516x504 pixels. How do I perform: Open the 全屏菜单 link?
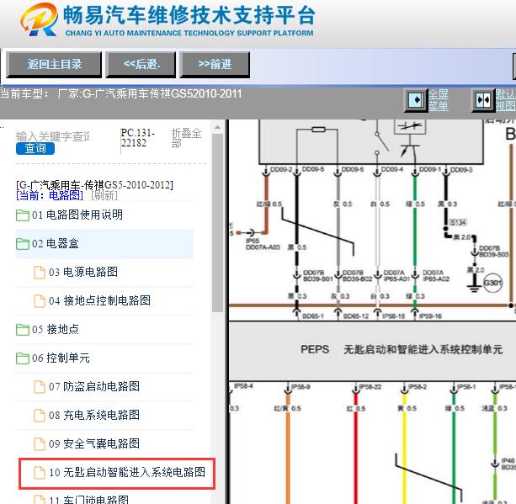coord(439,100)
